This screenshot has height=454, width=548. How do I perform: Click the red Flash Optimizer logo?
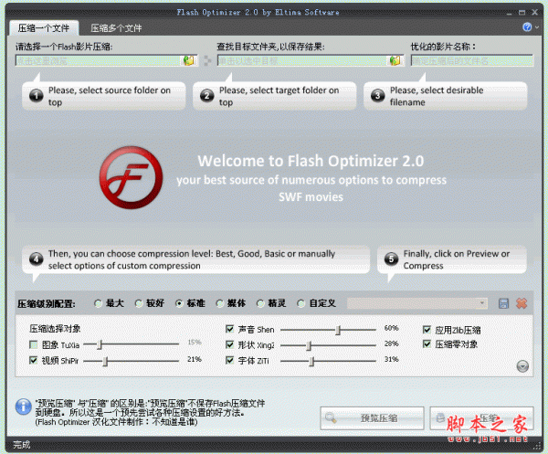point(131,178)
